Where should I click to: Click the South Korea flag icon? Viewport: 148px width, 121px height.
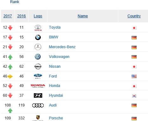click(x=134, y=96)
